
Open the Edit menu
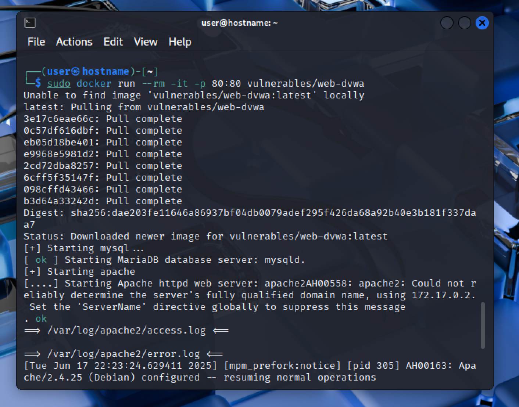point(113,42)
